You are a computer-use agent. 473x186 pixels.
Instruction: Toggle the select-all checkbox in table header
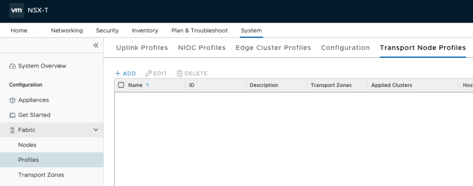pyautogui.click(x=121, y=85)
